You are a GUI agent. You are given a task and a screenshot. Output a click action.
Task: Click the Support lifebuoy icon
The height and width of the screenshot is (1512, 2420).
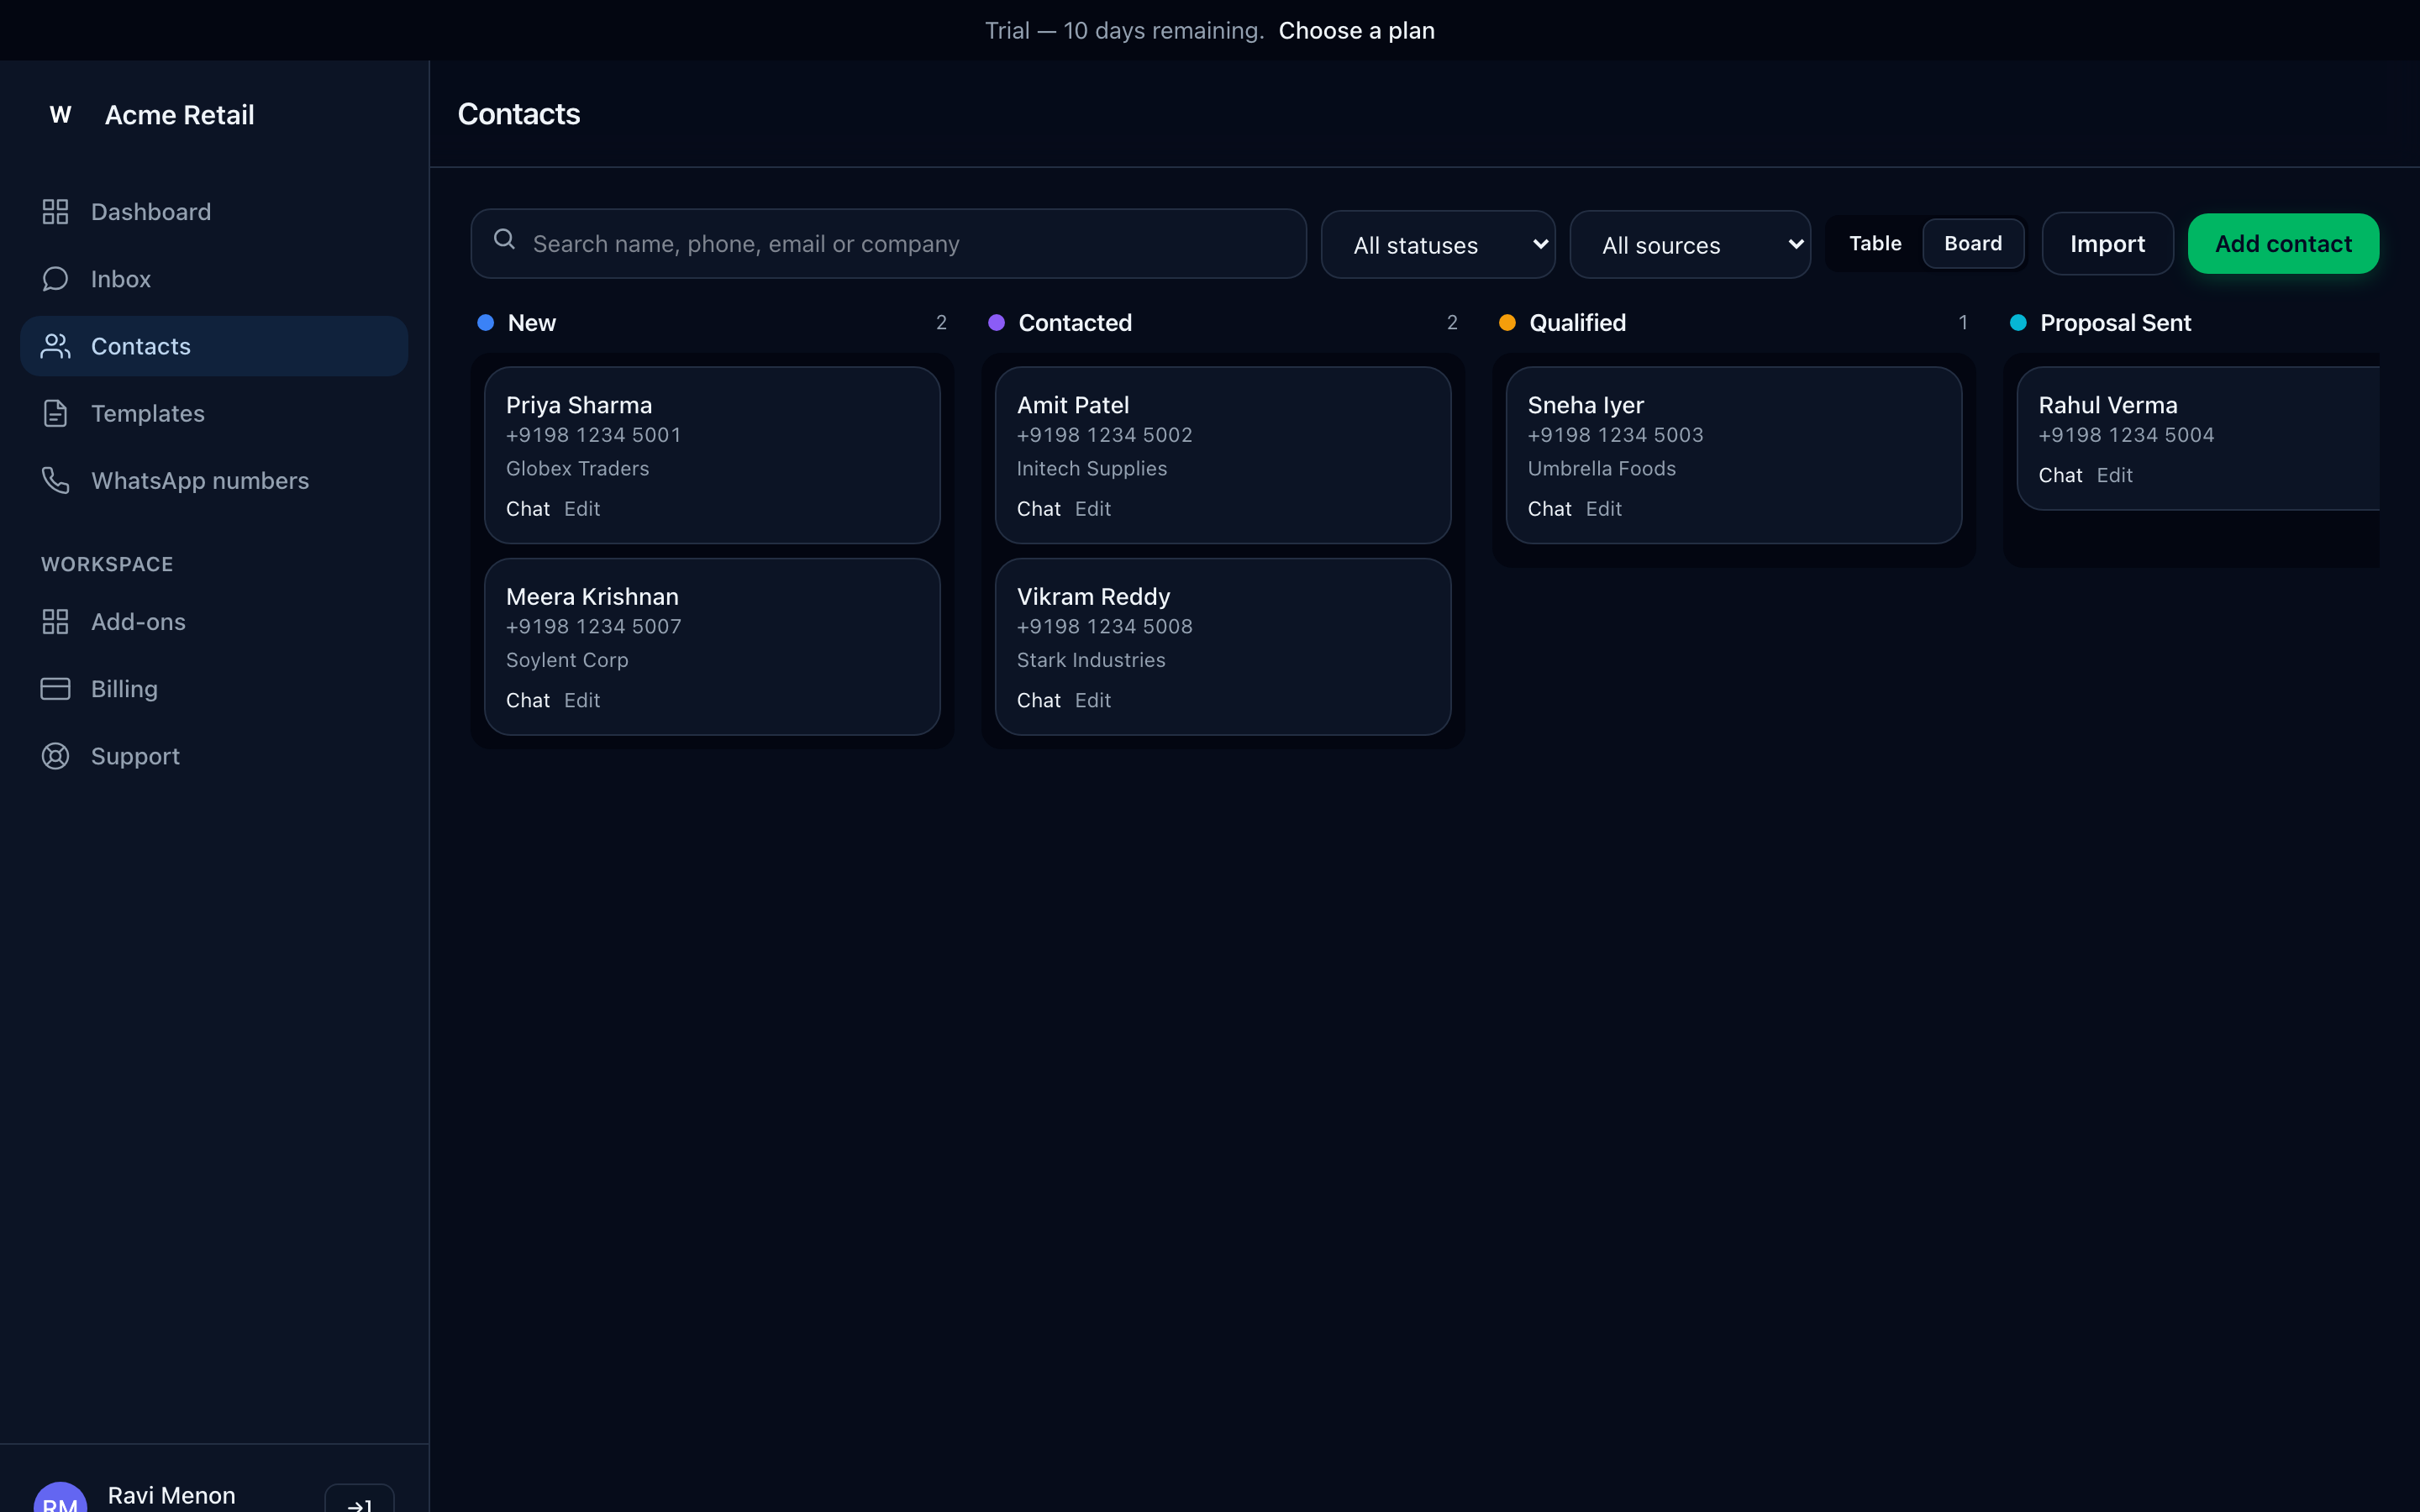pyautogui.click(x=55, y=756)
